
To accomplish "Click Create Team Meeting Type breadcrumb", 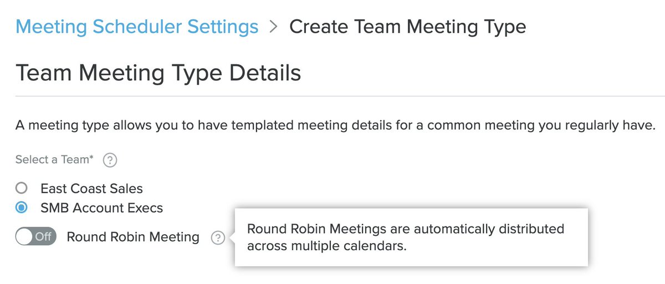I will (407, 27).
